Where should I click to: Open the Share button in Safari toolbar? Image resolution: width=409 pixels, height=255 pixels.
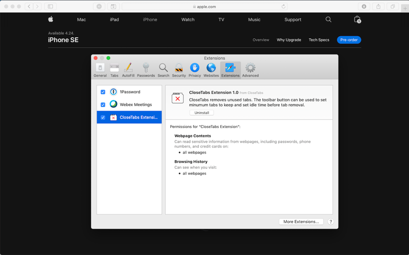(x=378, y=7)
